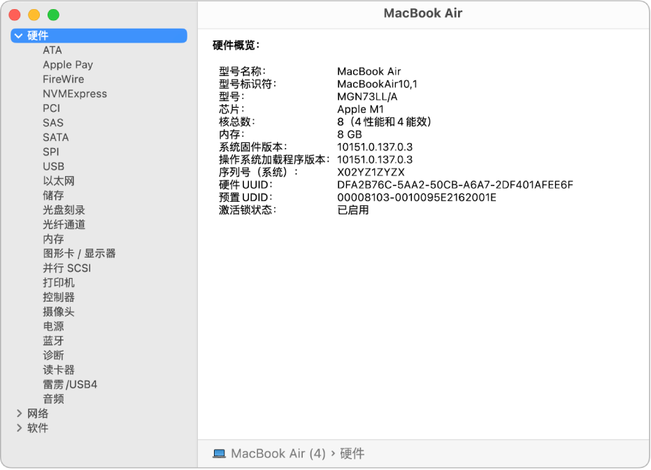Click the MacBook Air laptop icon in path bar

point(220,454)
